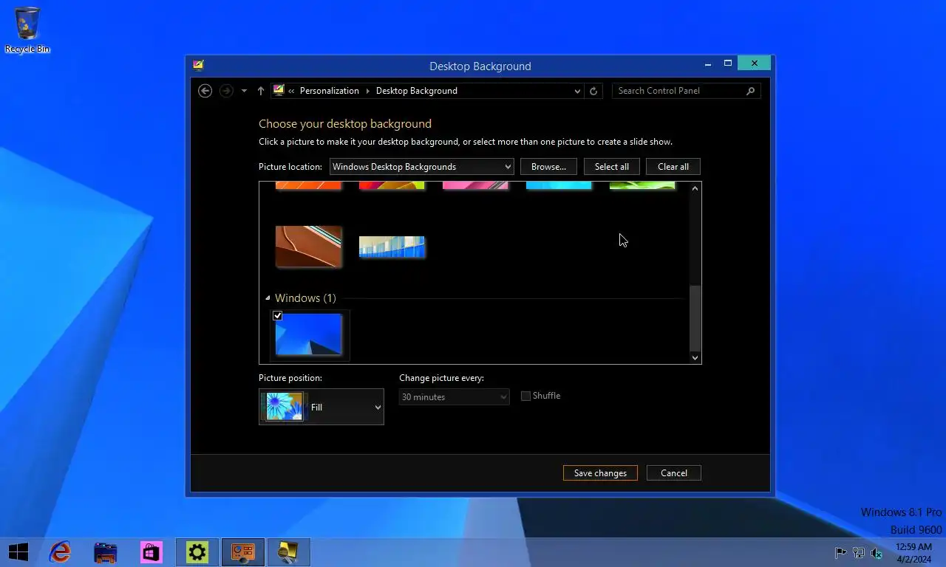Open the Action Center flag tray icon
Viewport: 946px width, 567px height.
(840, 552)
